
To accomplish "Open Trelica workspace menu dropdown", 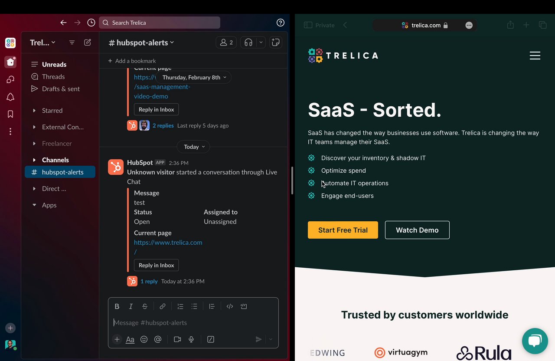I will [x=42, y=43].
